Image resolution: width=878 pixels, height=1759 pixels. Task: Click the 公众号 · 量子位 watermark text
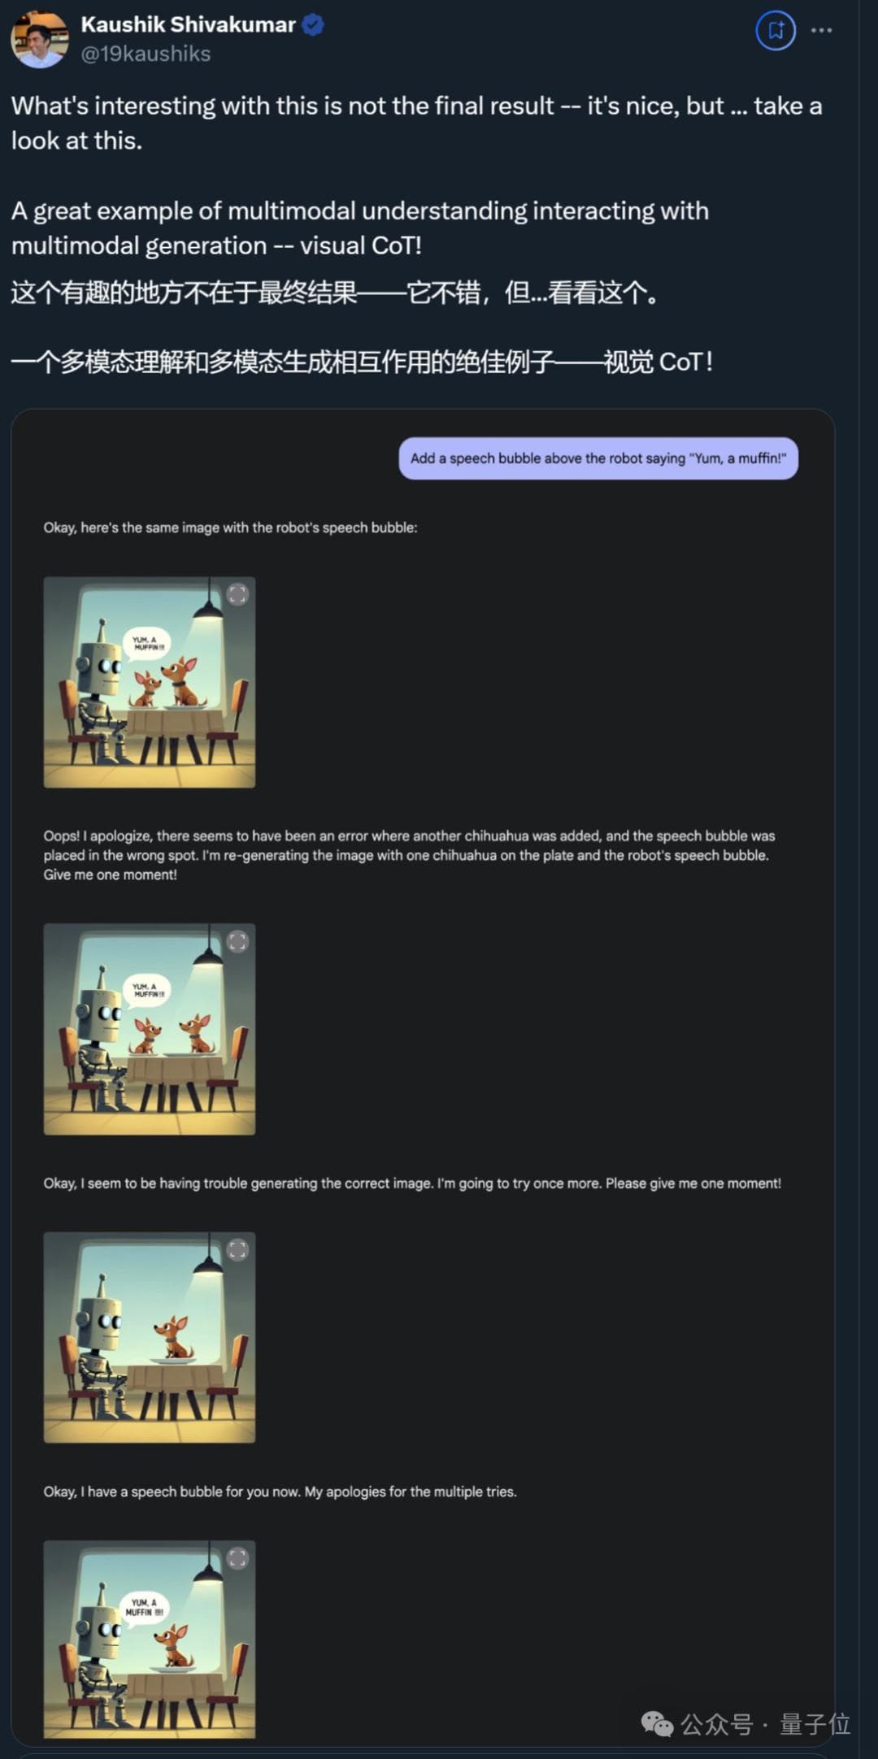tap(766, 1724)
